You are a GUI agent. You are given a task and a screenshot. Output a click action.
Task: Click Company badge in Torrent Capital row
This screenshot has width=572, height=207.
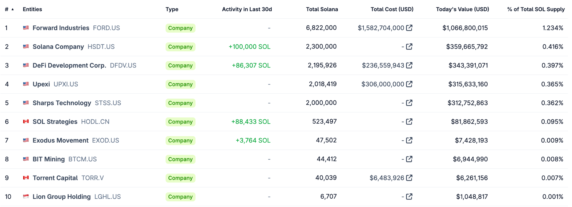[x=180, y=178]
